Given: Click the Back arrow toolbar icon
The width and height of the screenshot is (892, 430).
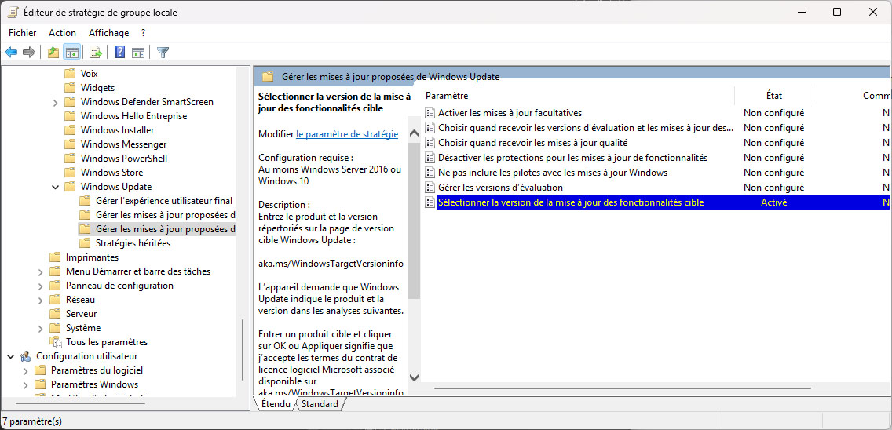Looking at the screenshot, I should pos(11,53).
